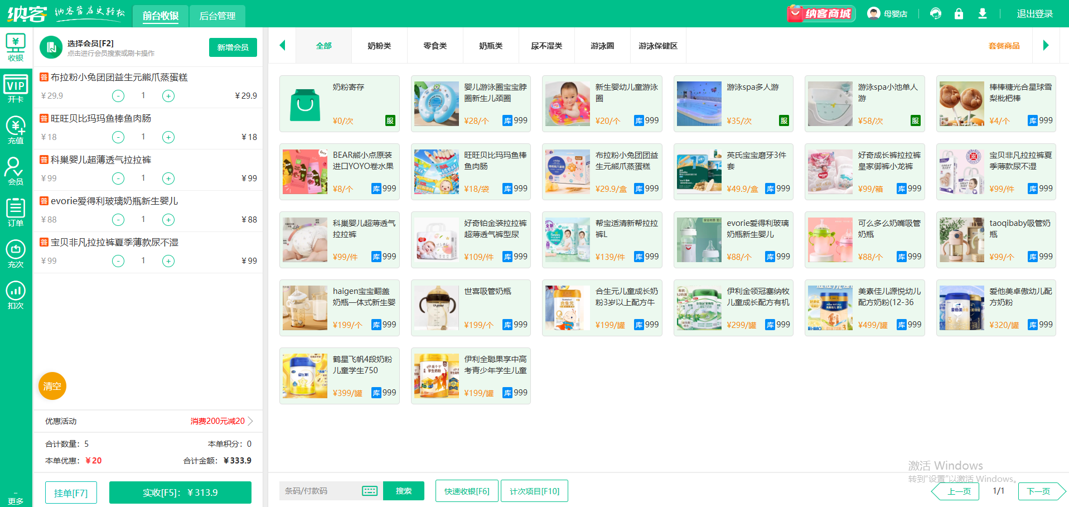Add 游泳spa多人游 product card
The width and height of the screenshot is (1069, 507).
coord(733,104)
